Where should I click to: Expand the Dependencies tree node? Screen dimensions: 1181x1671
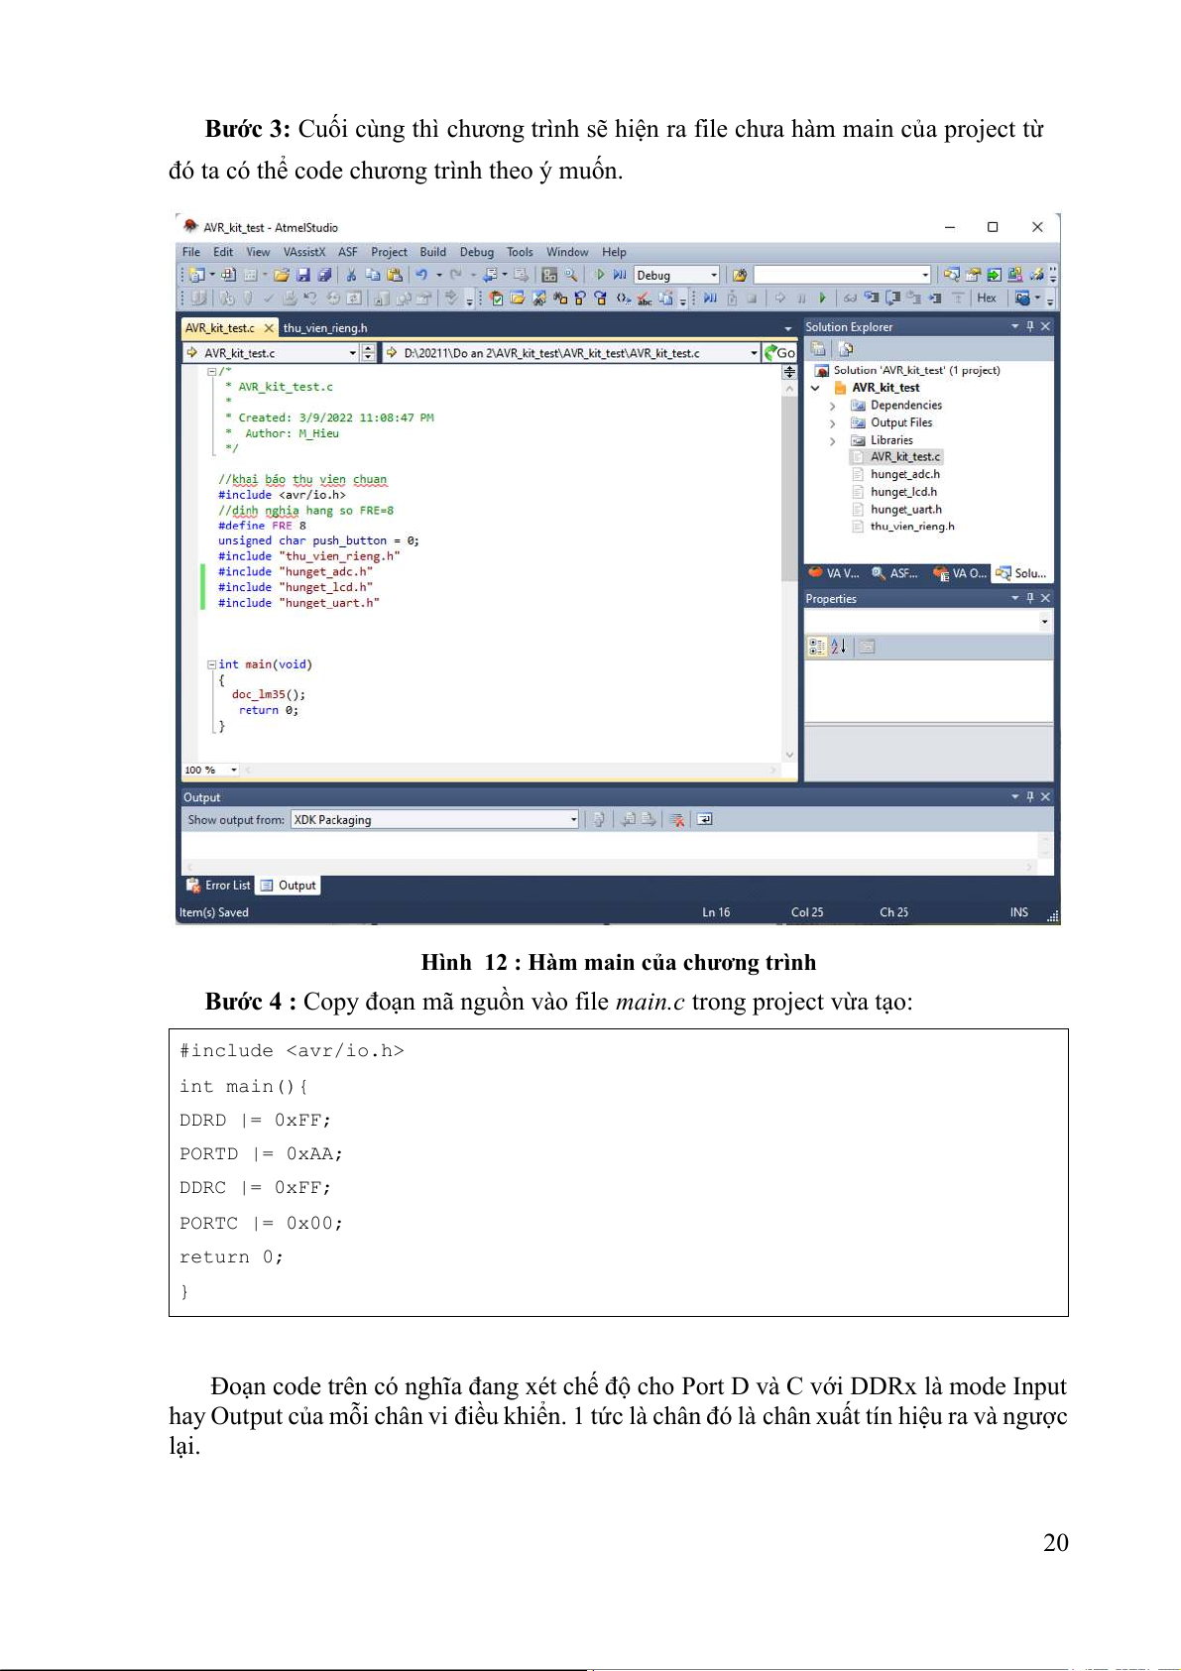pos(833,406)
